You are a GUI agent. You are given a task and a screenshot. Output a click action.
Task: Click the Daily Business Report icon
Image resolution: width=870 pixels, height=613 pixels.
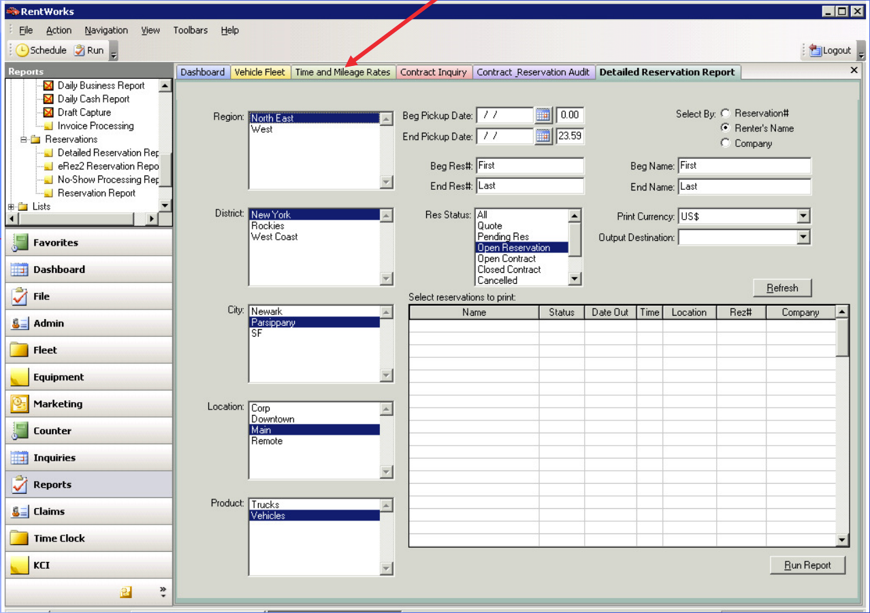tap(48, 86)
